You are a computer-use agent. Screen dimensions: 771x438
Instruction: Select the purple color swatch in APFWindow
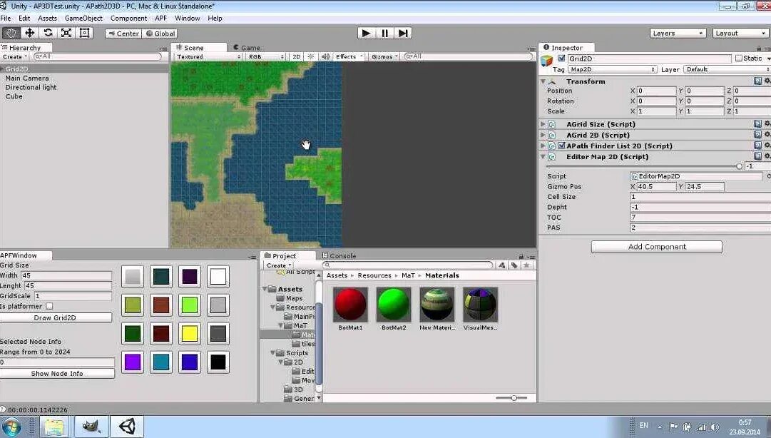tap(133, 362)
